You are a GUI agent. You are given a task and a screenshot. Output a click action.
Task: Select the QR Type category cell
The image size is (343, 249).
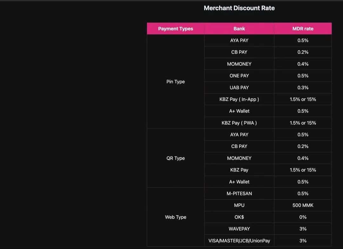coord(176,158)
